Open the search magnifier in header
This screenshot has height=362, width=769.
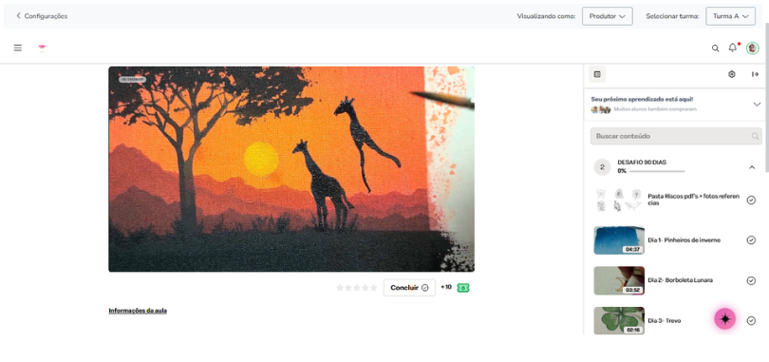tap(716, 48)
